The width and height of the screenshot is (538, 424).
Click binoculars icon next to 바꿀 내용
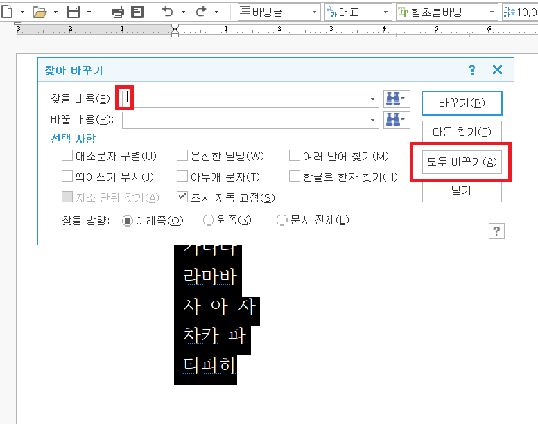click(x=397, y=120)
